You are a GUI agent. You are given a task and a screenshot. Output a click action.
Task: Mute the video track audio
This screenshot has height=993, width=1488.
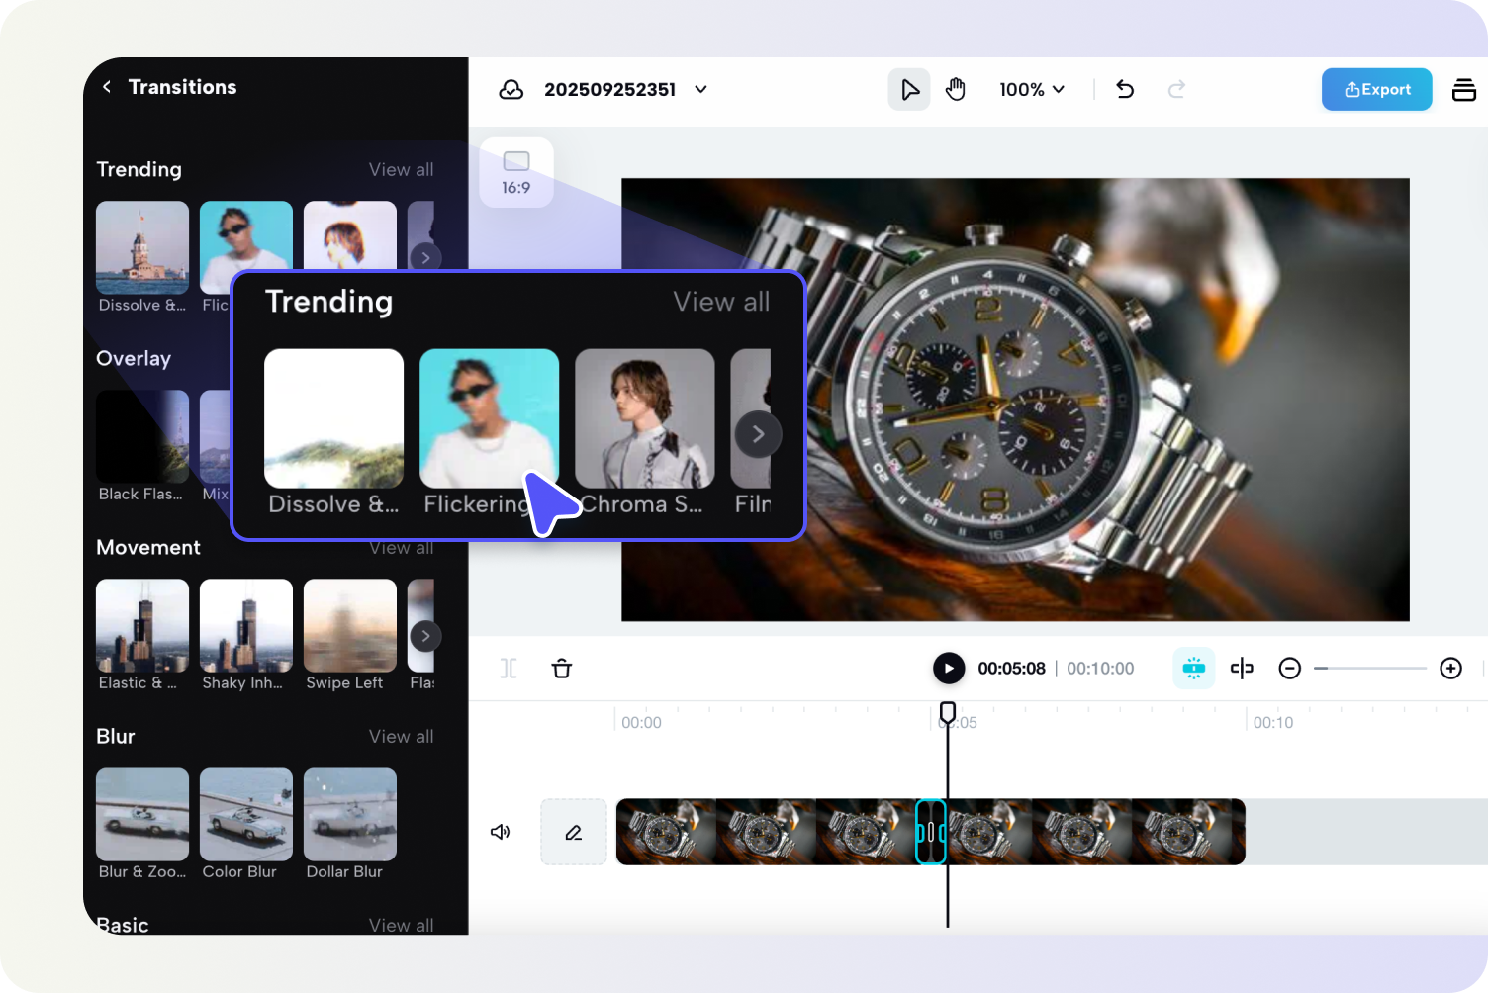pos(501,832)
